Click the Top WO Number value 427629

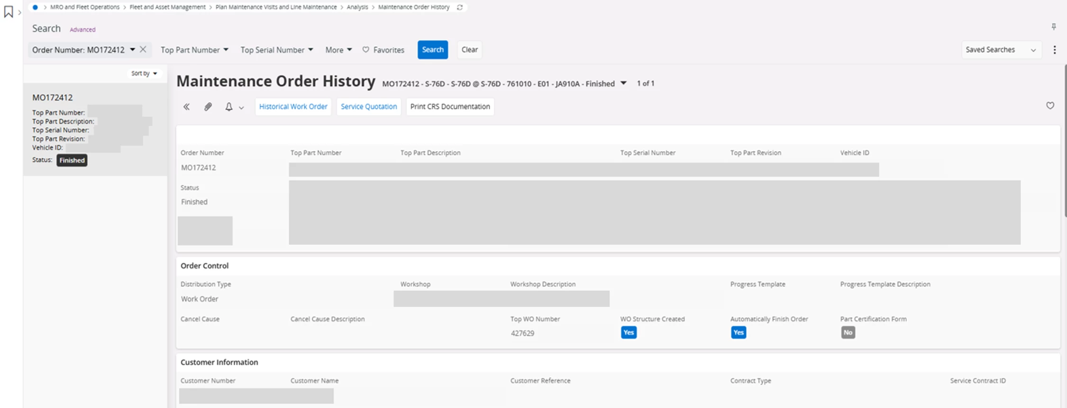(x=522, y=333)
